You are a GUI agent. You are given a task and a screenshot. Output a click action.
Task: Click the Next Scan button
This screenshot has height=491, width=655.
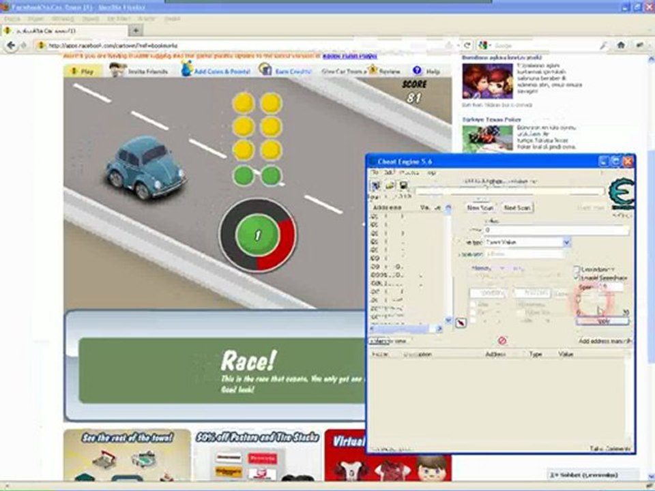pyautogui.click(x=516, y=207)
